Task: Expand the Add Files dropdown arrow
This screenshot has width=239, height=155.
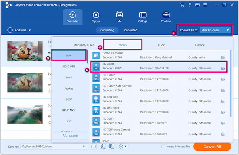Action: (30, 30)
